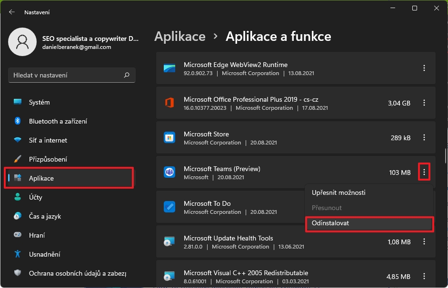Screen dimensions: 448x288
Task: Click the search magnifier icon
Action: click(x=127, y=75)
